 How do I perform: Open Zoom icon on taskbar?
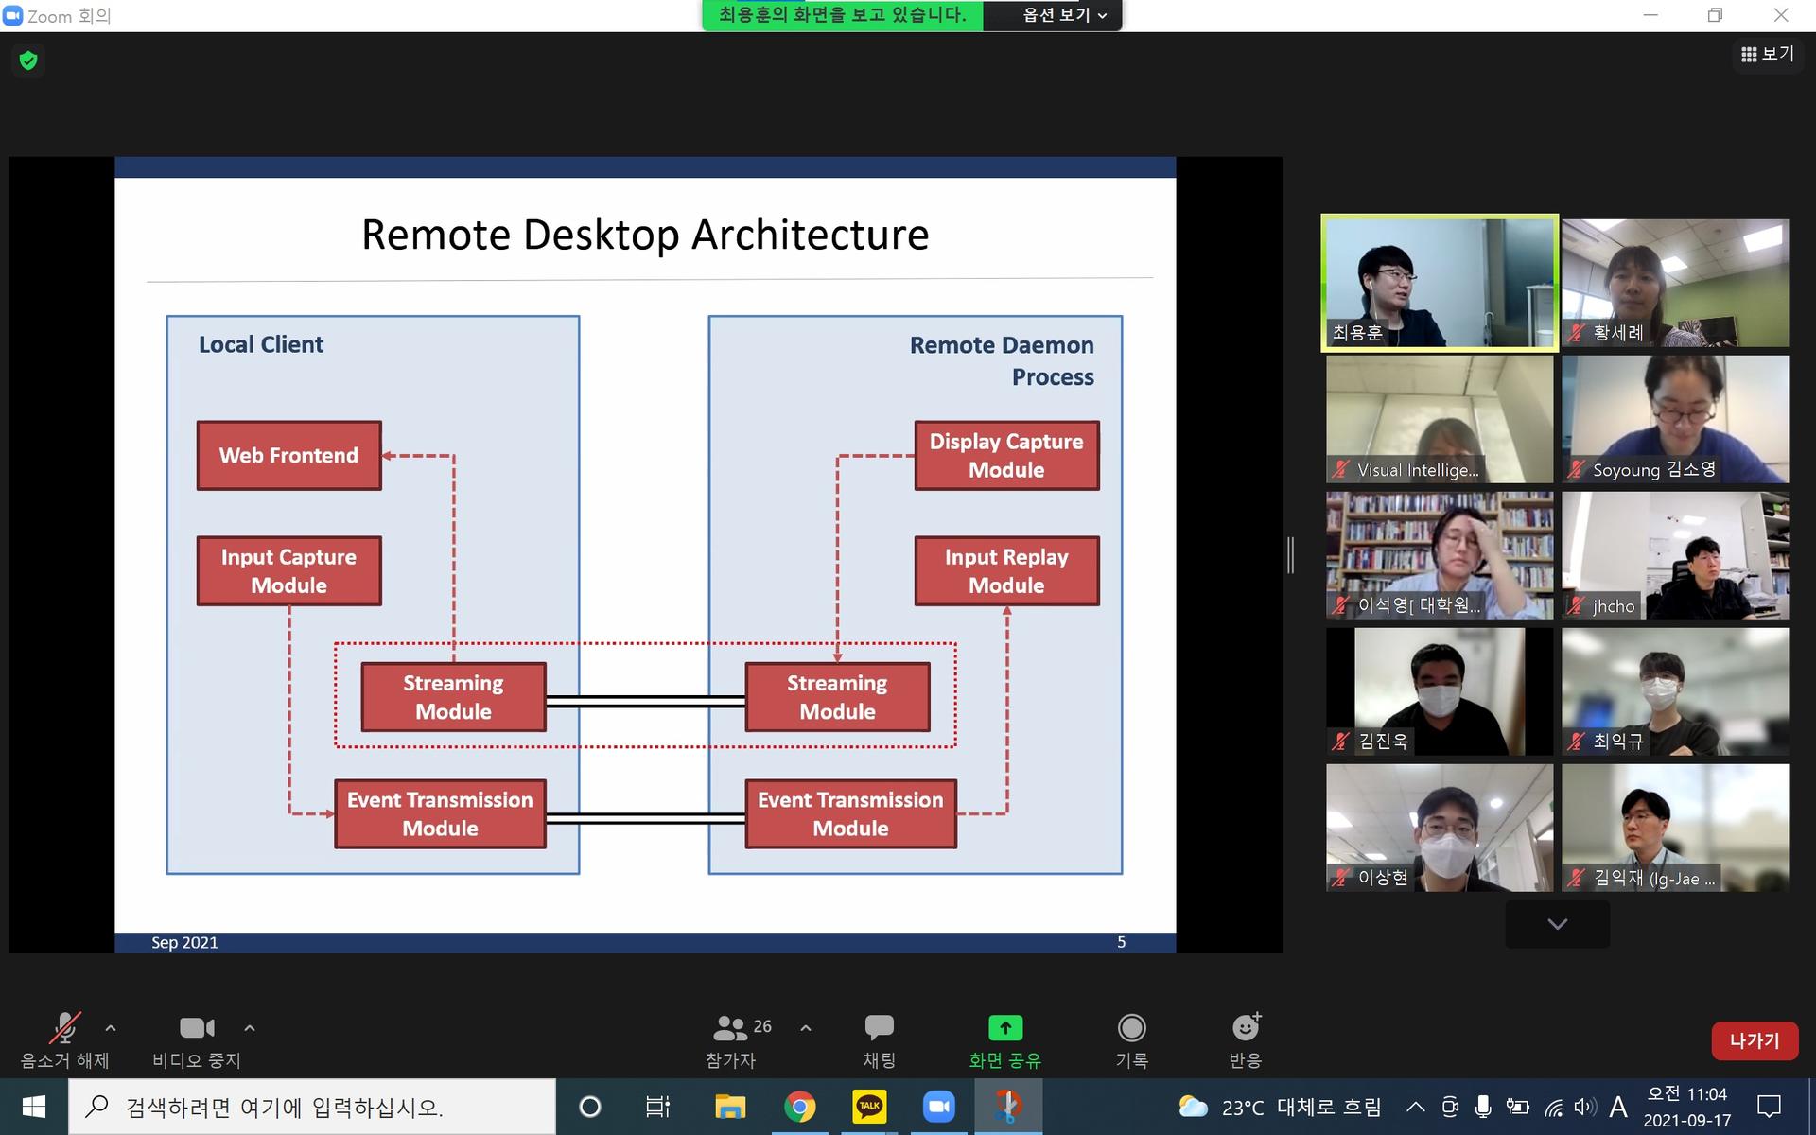pos(938,1107)
